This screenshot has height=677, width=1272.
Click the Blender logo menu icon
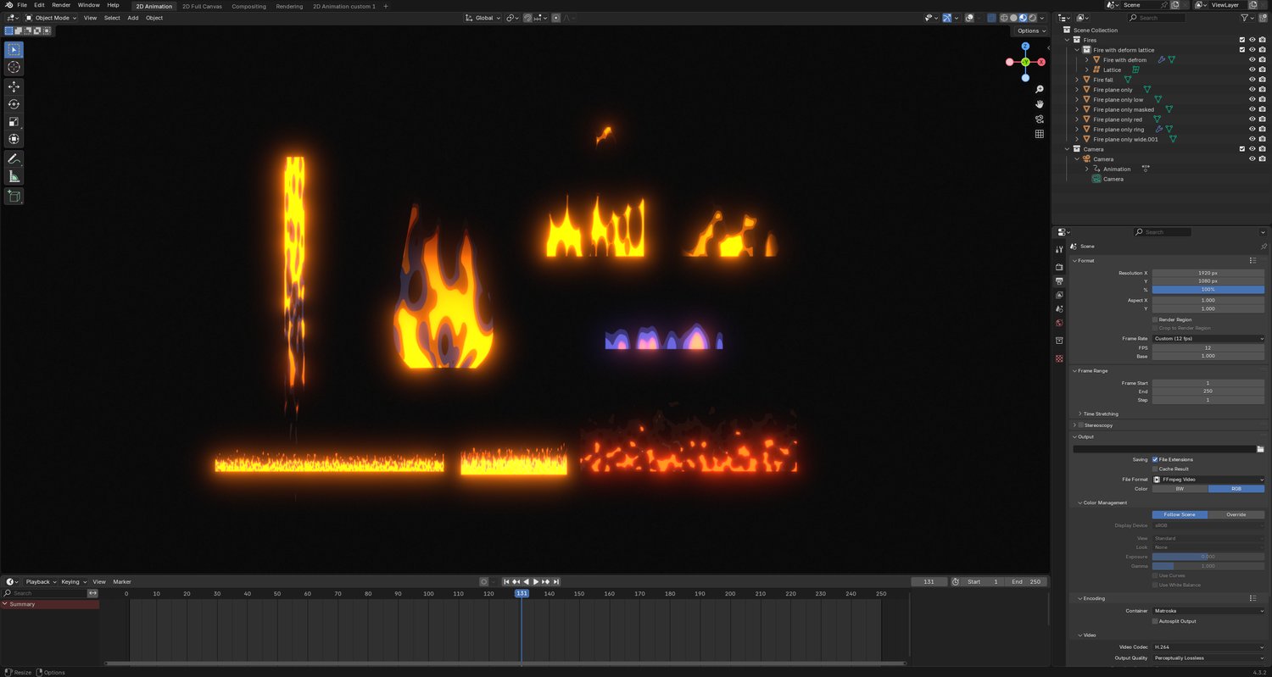(x=8, y=5)
